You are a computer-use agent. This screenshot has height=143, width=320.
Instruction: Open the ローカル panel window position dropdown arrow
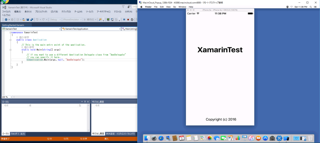[x=82, y=102]
